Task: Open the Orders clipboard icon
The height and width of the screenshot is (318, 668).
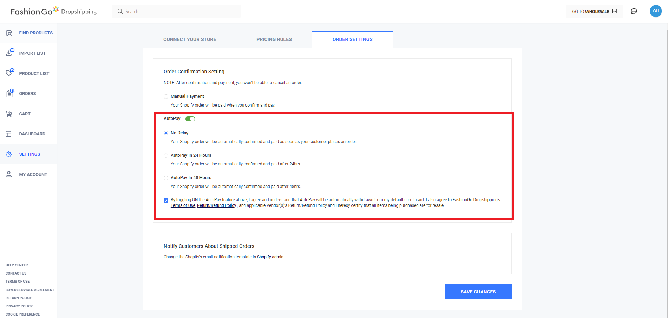Action: (9, 94)
